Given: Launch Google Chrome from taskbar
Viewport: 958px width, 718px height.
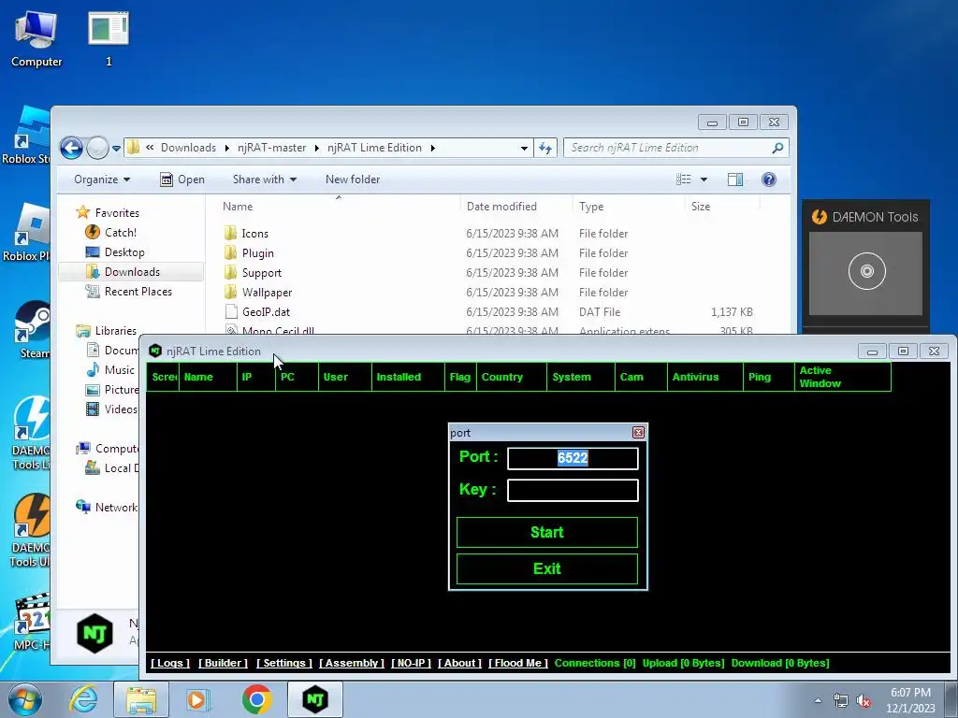Looking at the screenshot, I should tap(256, 699).
